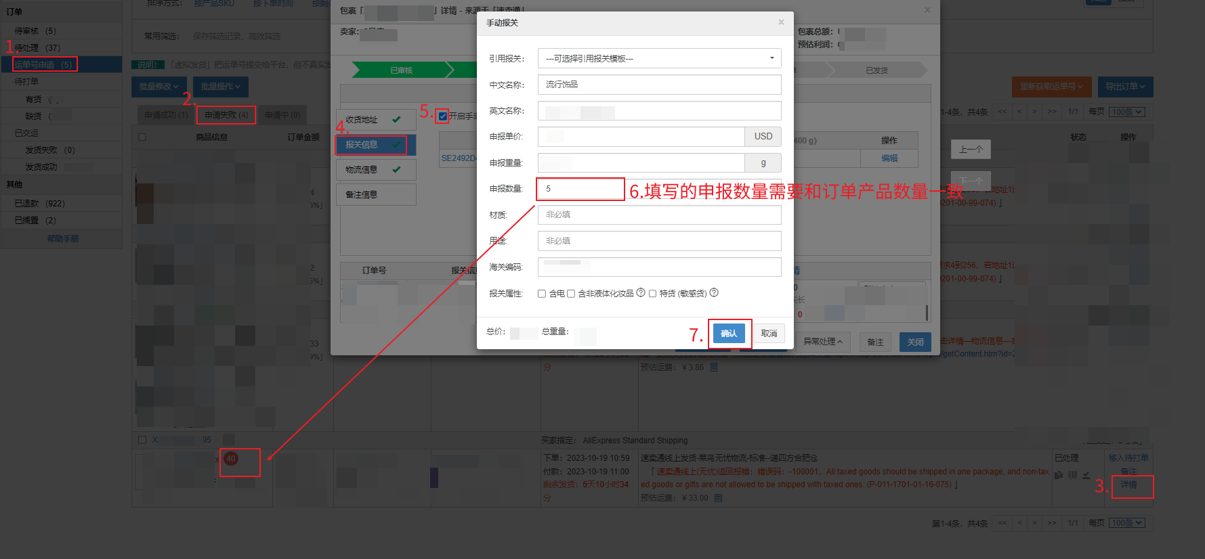
Task: Click the 中文名称 field containing 流行饰品
Action: (x=659, y=85)
